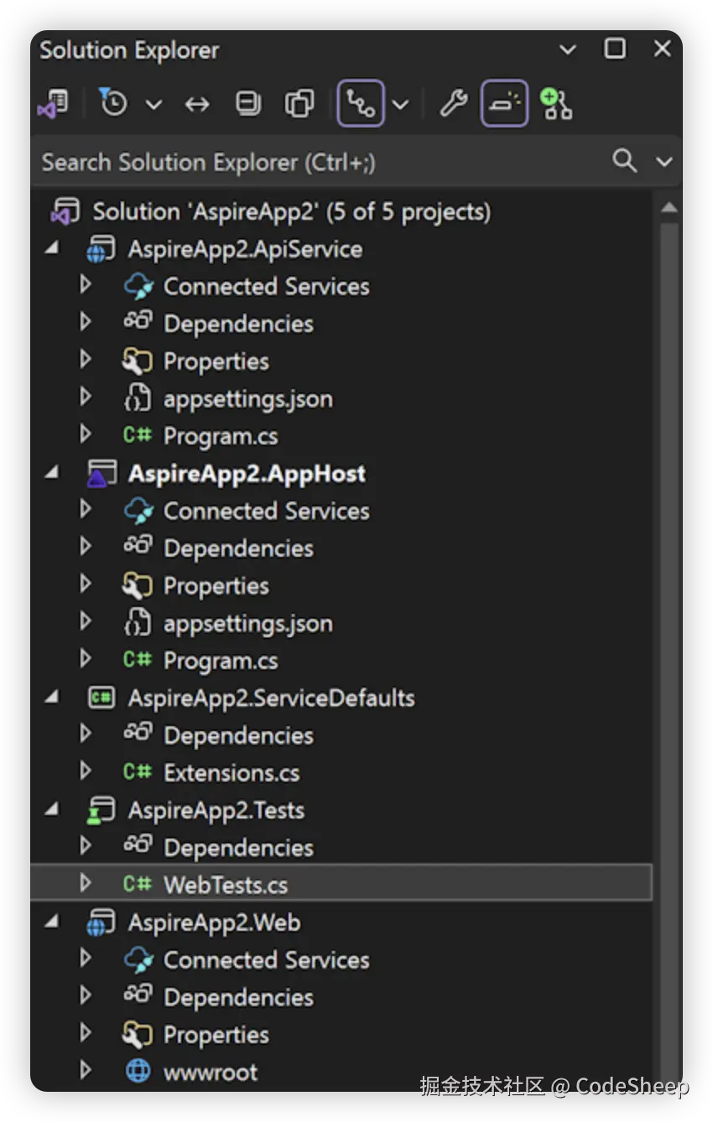Select the wwwroot folder item
713x1122 pixels.
tap(210, 1072)
